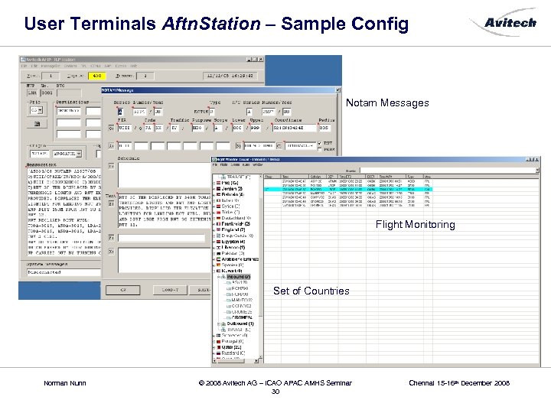Viewport: 551px width, 413px height.
Task: Open the File menu in AFTN Station window
Action: click(24, 66)
